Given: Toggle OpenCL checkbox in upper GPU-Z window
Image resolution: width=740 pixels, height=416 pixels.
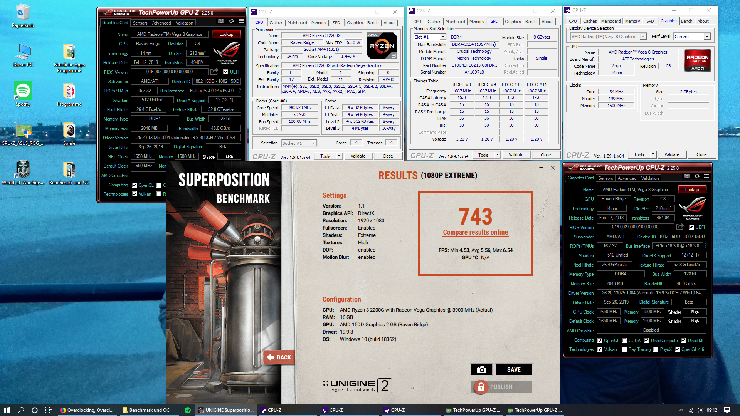Looking at the screenshot, I should click(135, 185).
